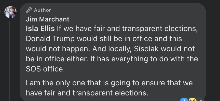This screenshot has width=220, height=101.
Task: Click the comment's second paragraph text
Action: [109, 88]
